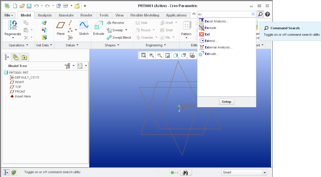Click into the command search field
Screen dimensions: 321x177
[x=224, y=14]
